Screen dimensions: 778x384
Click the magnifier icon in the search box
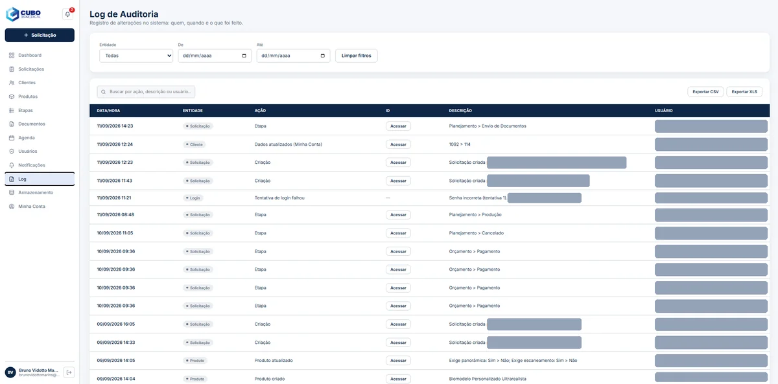(x=103, y=92)
